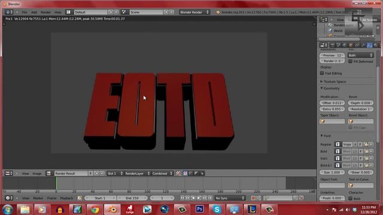Open the Render menu
Viewport: 383px width, 215px height.
(45, 12)
